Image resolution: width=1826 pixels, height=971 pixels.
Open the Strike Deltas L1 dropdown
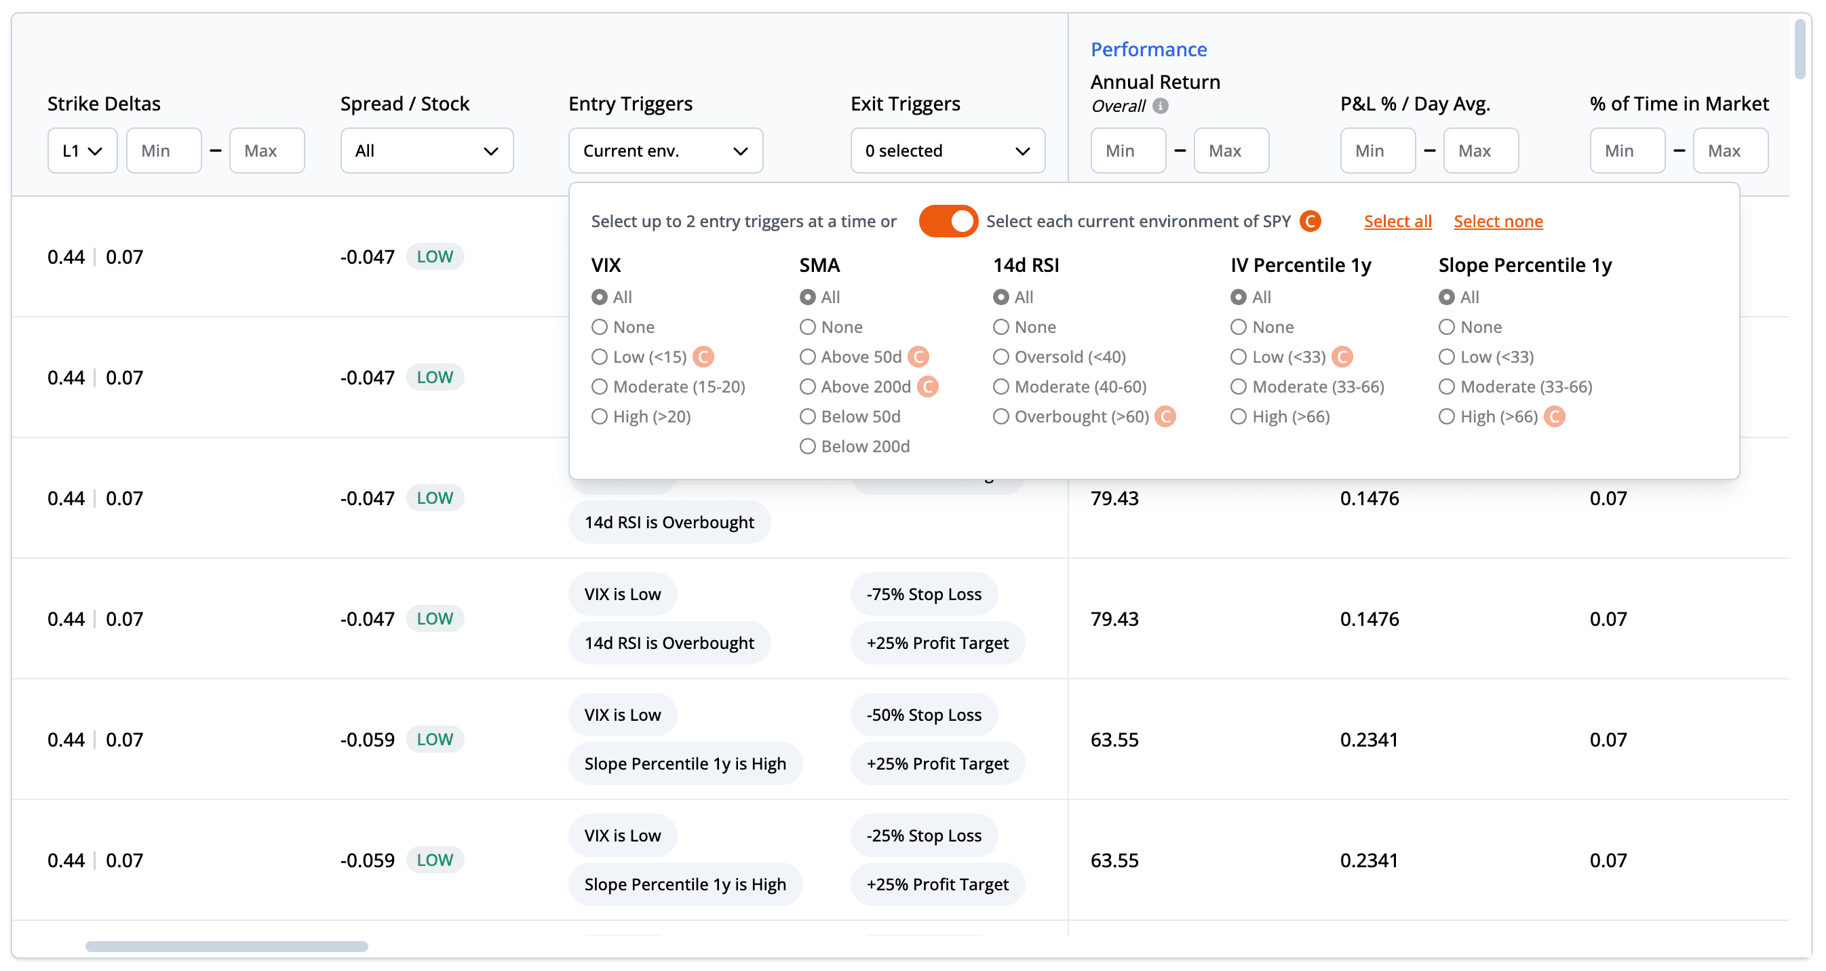tap(82, 151)
